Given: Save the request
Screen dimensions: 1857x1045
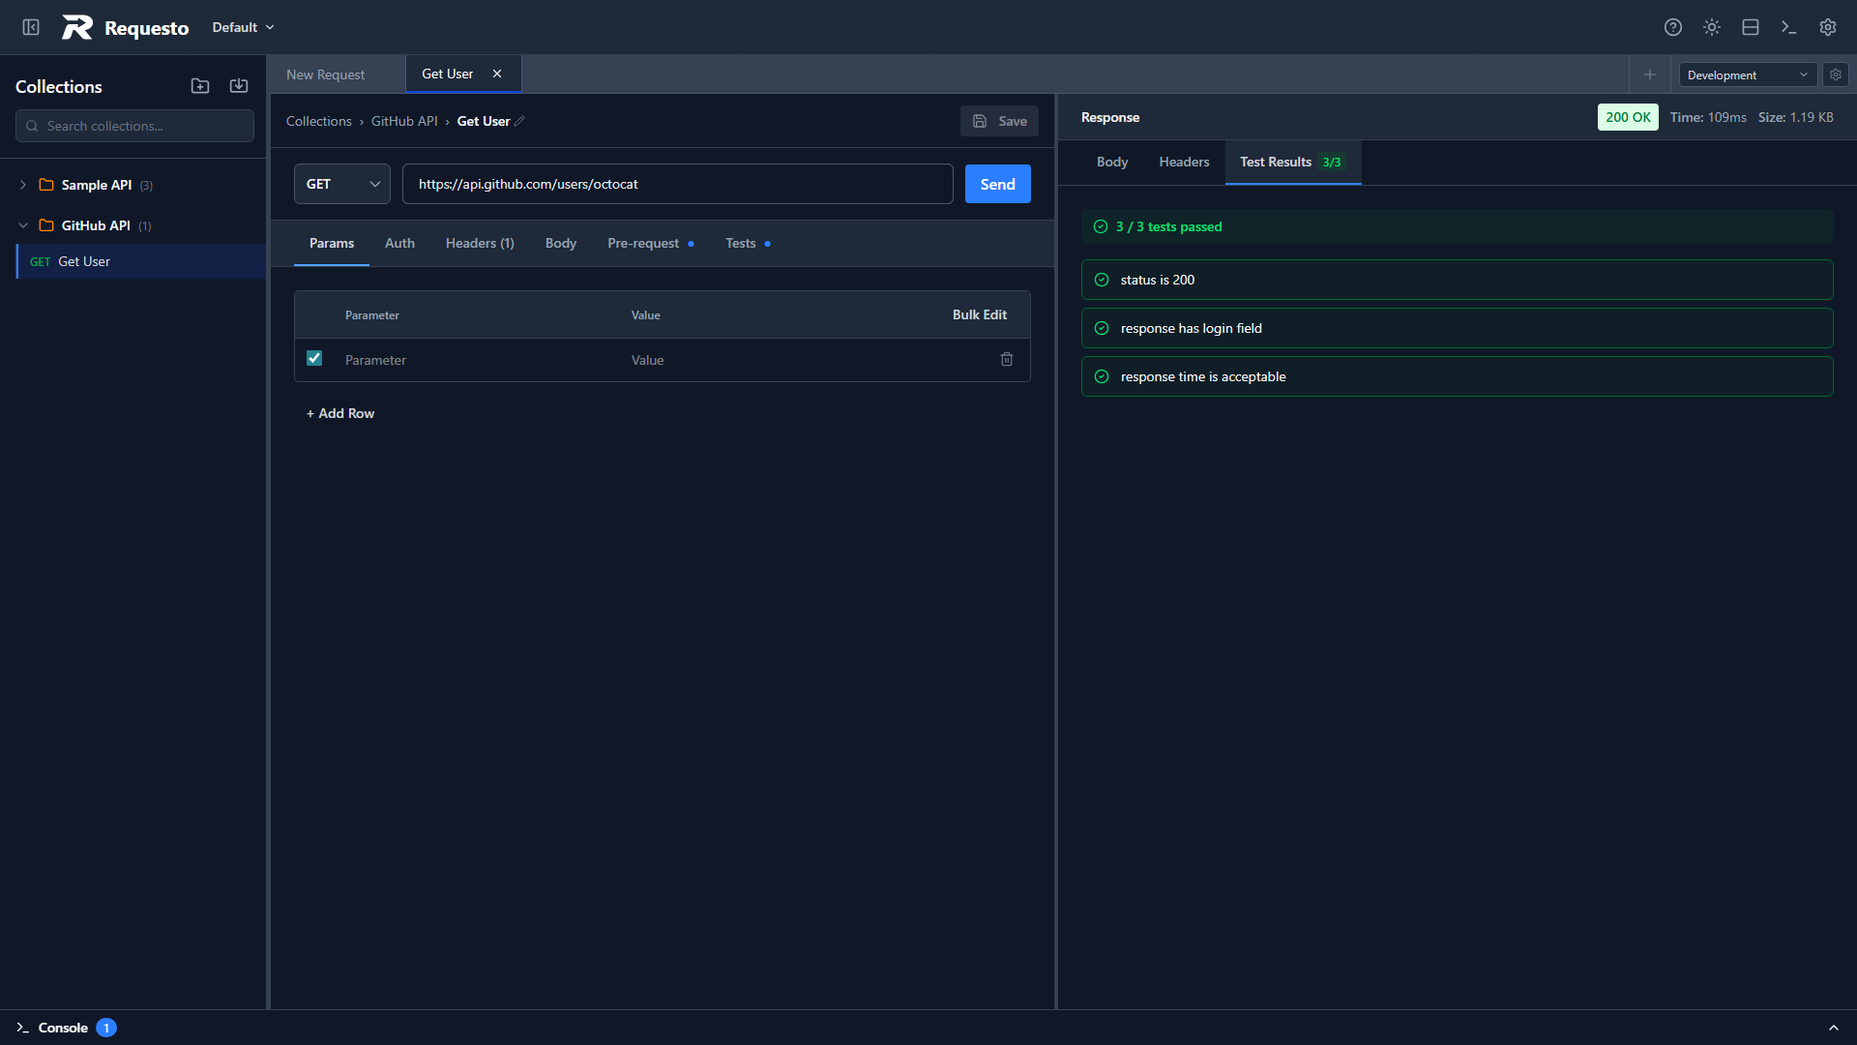Looking at the screenshot, I should (x=999, y=121).
